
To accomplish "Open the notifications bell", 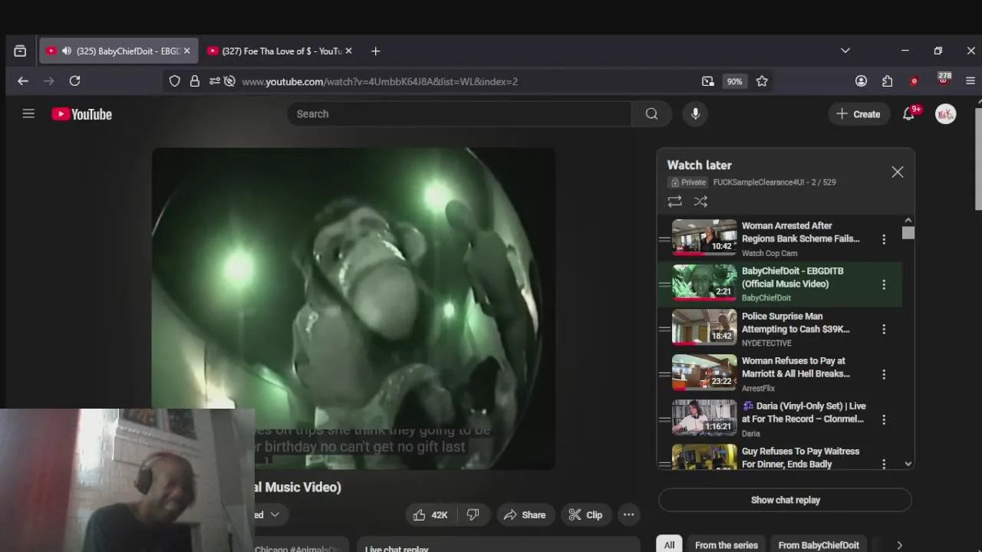I will pos(908,113).
